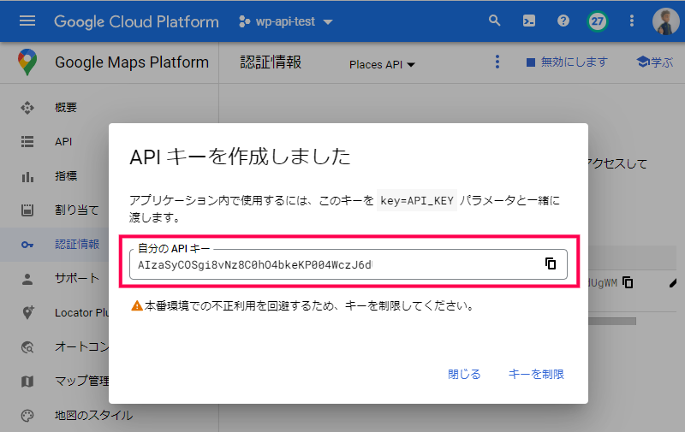Open the Places API dropdown
The height and width of the screenshot is (432, 685).
[x=382, y=64]
